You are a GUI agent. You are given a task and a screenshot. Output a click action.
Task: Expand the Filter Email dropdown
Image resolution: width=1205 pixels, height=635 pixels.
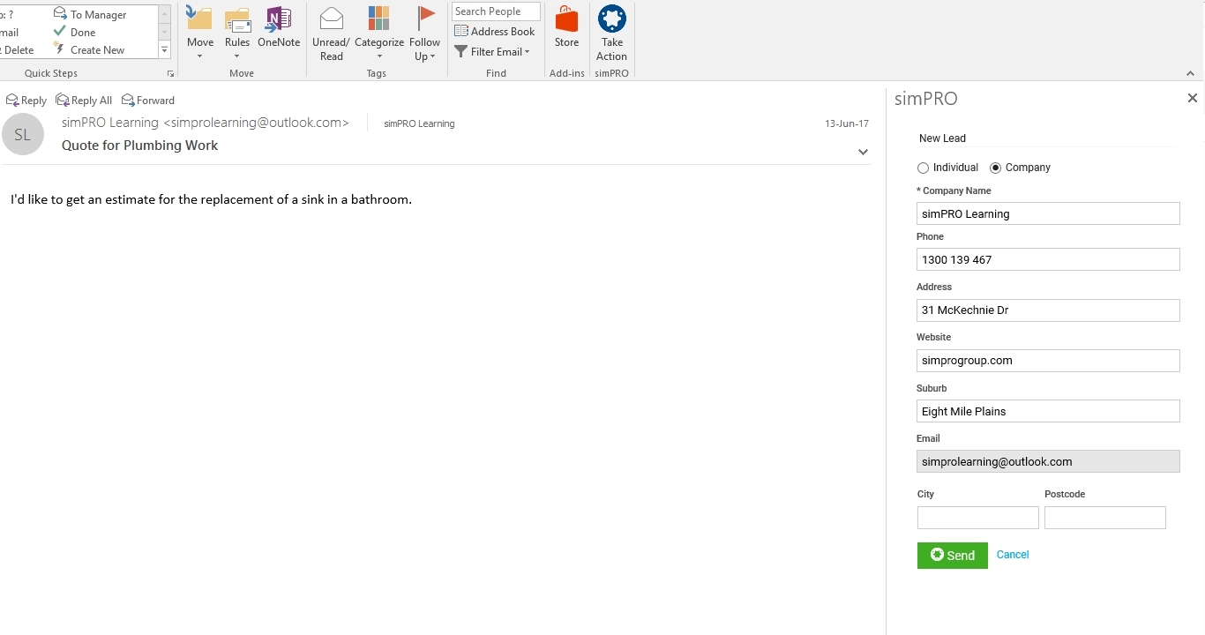click(x=493, y=52)
